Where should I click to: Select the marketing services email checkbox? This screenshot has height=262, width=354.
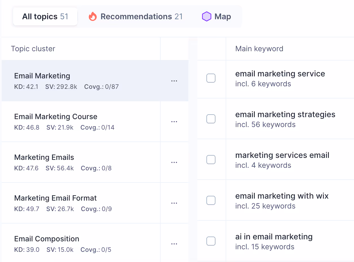pos(211,160)
